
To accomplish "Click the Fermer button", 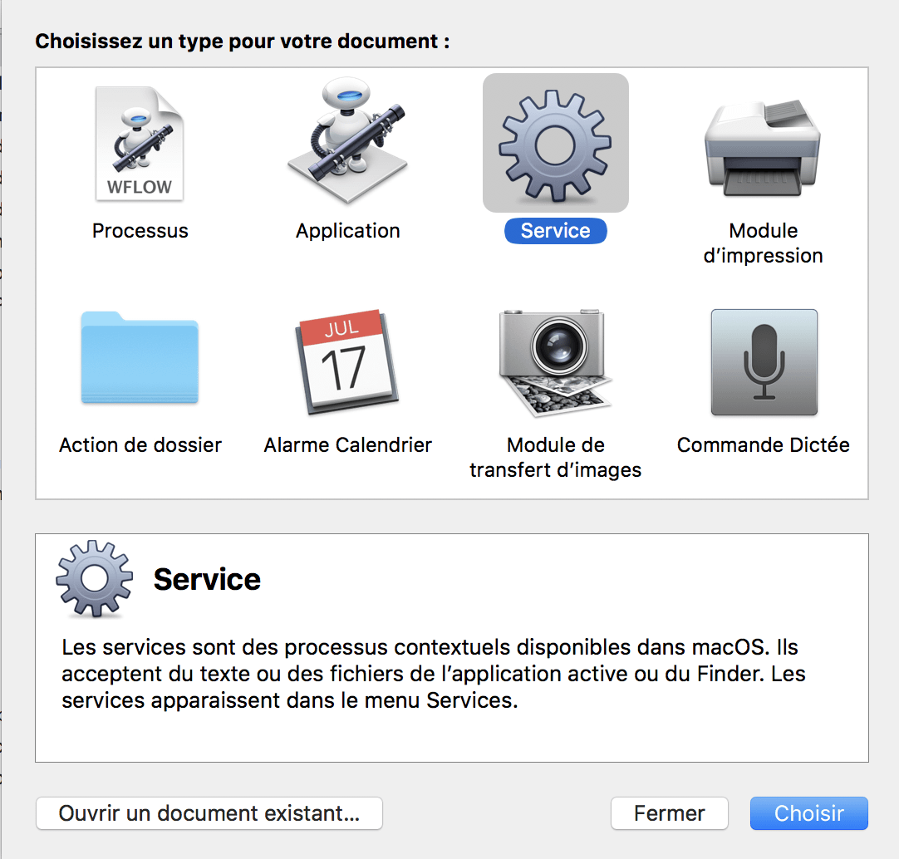I will [669, 813].
